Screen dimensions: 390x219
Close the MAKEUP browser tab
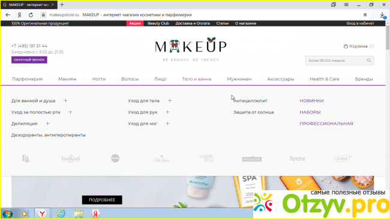click(52, 5)
